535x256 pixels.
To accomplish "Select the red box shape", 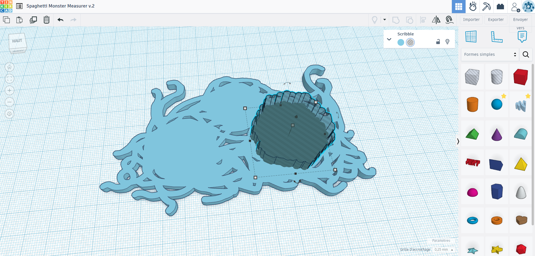I will pyautogui.click(x=520, y=77).
